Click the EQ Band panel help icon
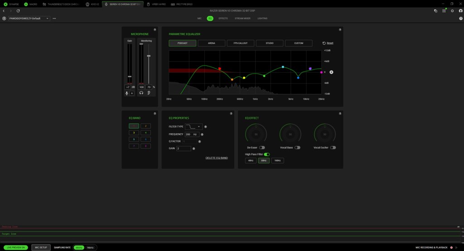 point(155,114)
